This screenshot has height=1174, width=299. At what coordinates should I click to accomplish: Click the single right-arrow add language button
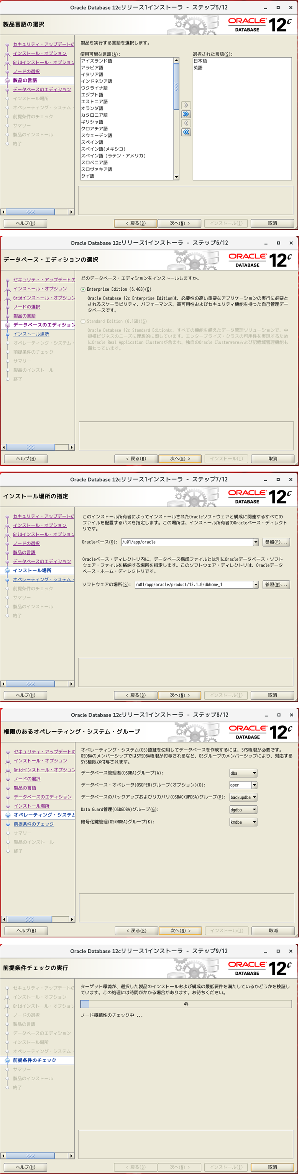(186, 105)
